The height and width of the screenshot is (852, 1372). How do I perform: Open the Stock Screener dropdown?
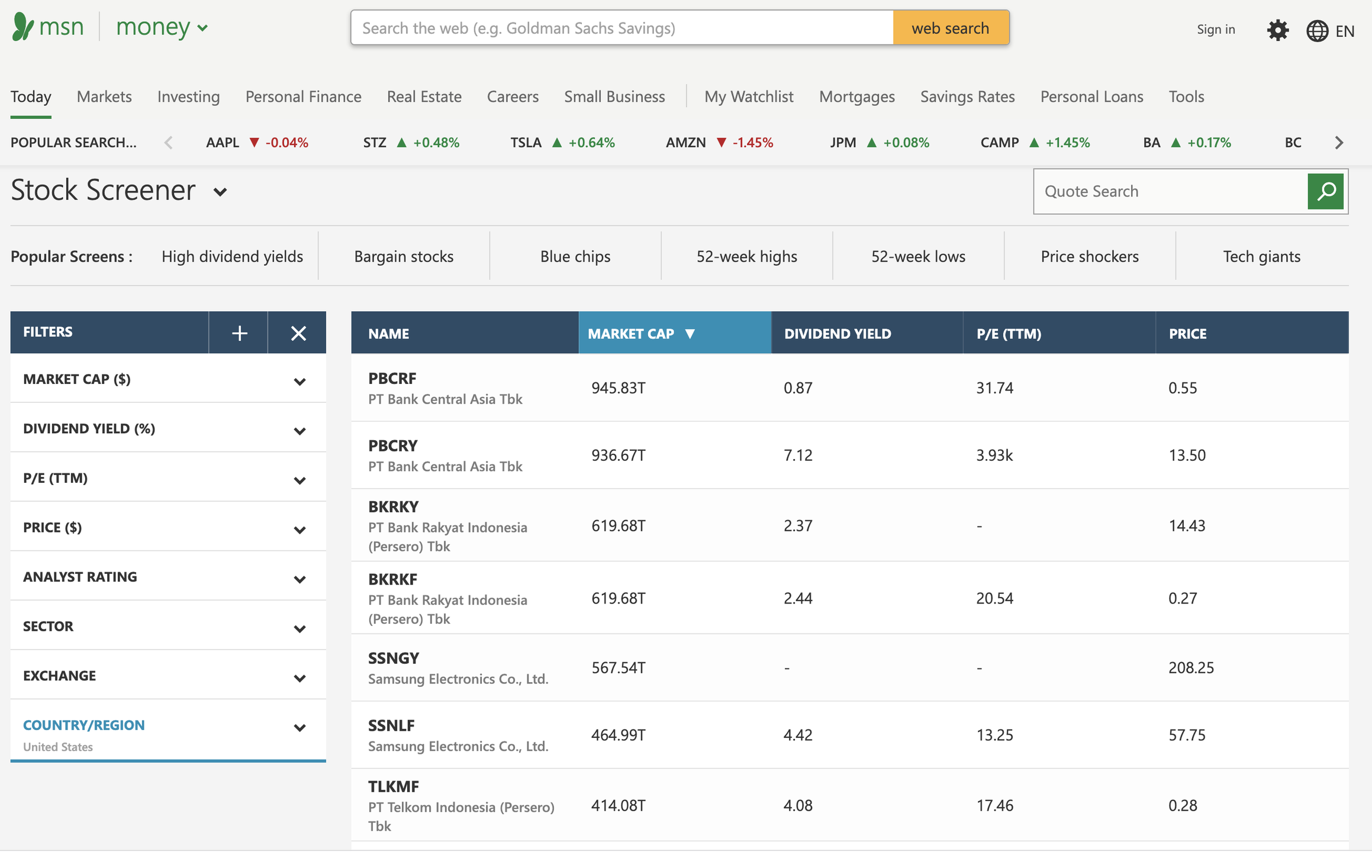pyautogui.click(x=220, y=192)
